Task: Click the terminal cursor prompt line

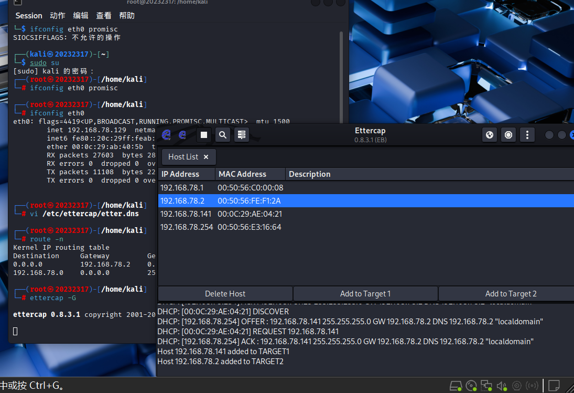Action: tap(15, 332)
